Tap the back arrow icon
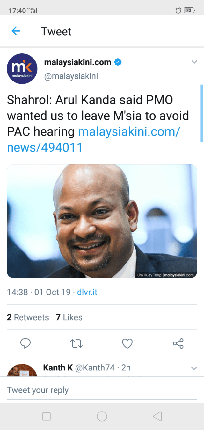Image resolution: width=204 pixels, height=430 pixels. point(16,31)
